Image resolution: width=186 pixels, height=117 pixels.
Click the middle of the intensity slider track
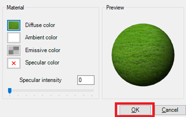(x=51, y=90)
